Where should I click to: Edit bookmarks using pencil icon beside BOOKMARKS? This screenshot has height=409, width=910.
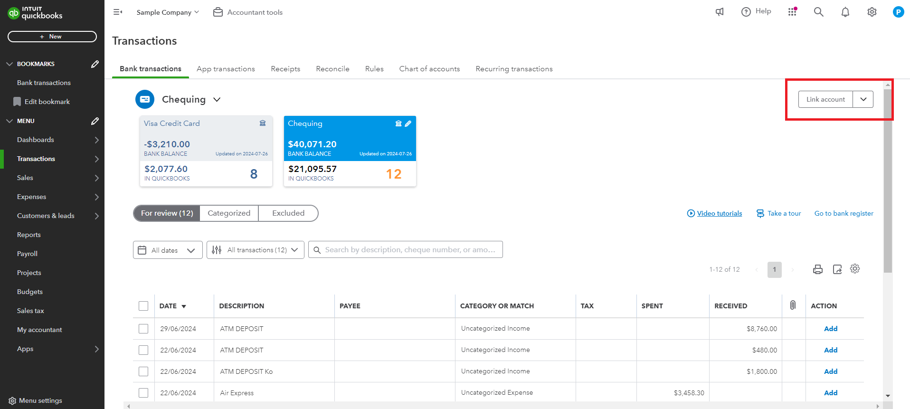coord(95,64)
